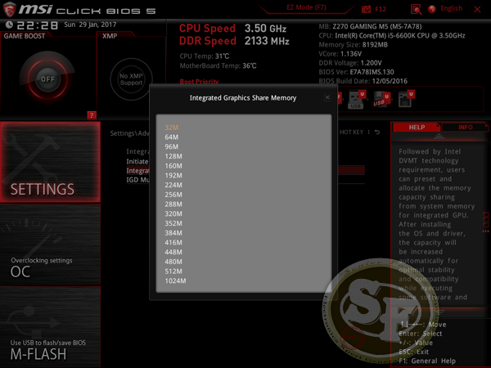Select the 384M entry

point(173,233)
